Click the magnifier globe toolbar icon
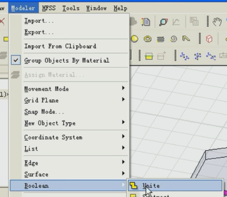227x197 pixels. point(163,22)
